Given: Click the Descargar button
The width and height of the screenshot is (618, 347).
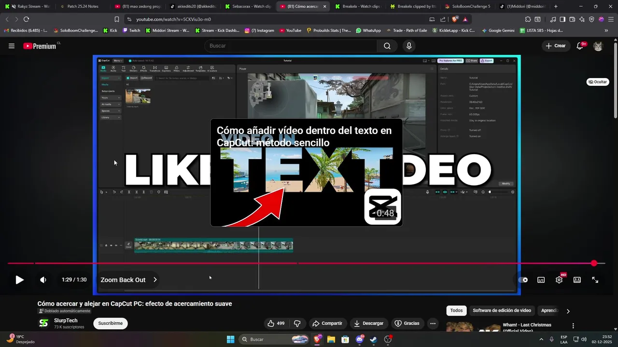Looking at the screenshot, I should tap(368, 323).
